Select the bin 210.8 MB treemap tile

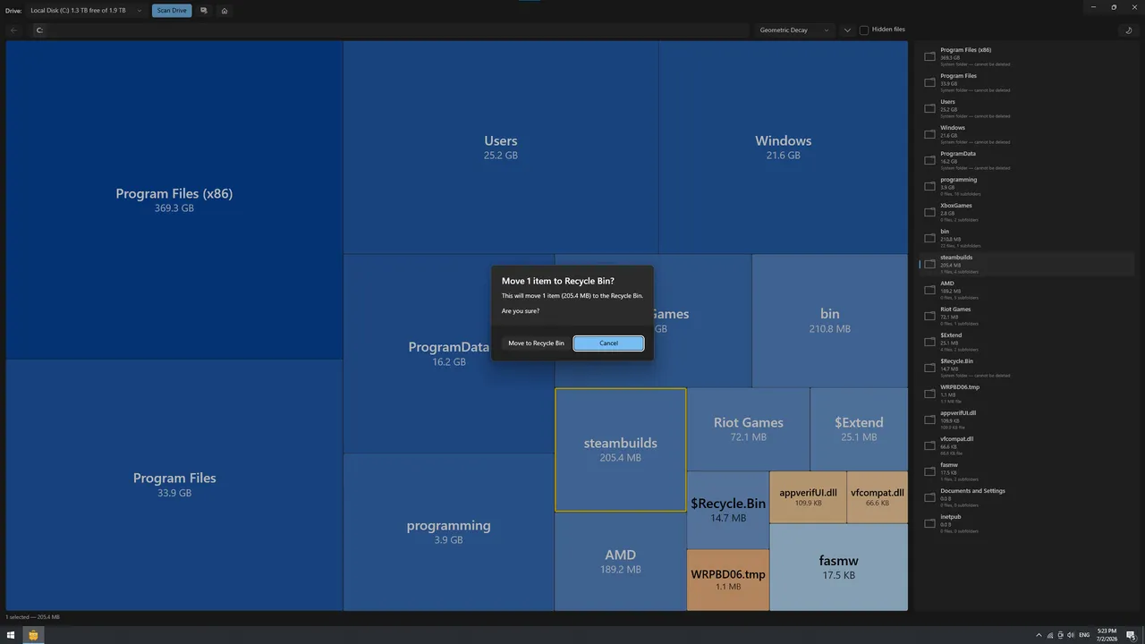830,320
